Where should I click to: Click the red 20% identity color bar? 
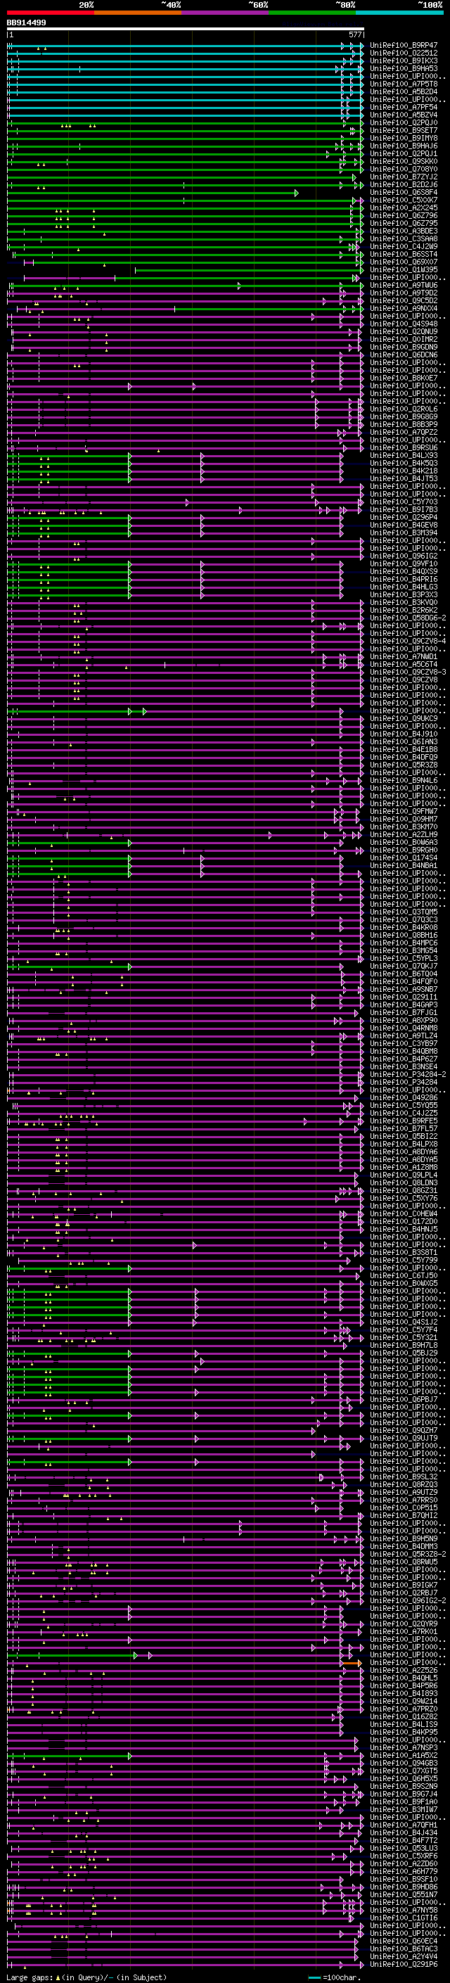point(50,13)
